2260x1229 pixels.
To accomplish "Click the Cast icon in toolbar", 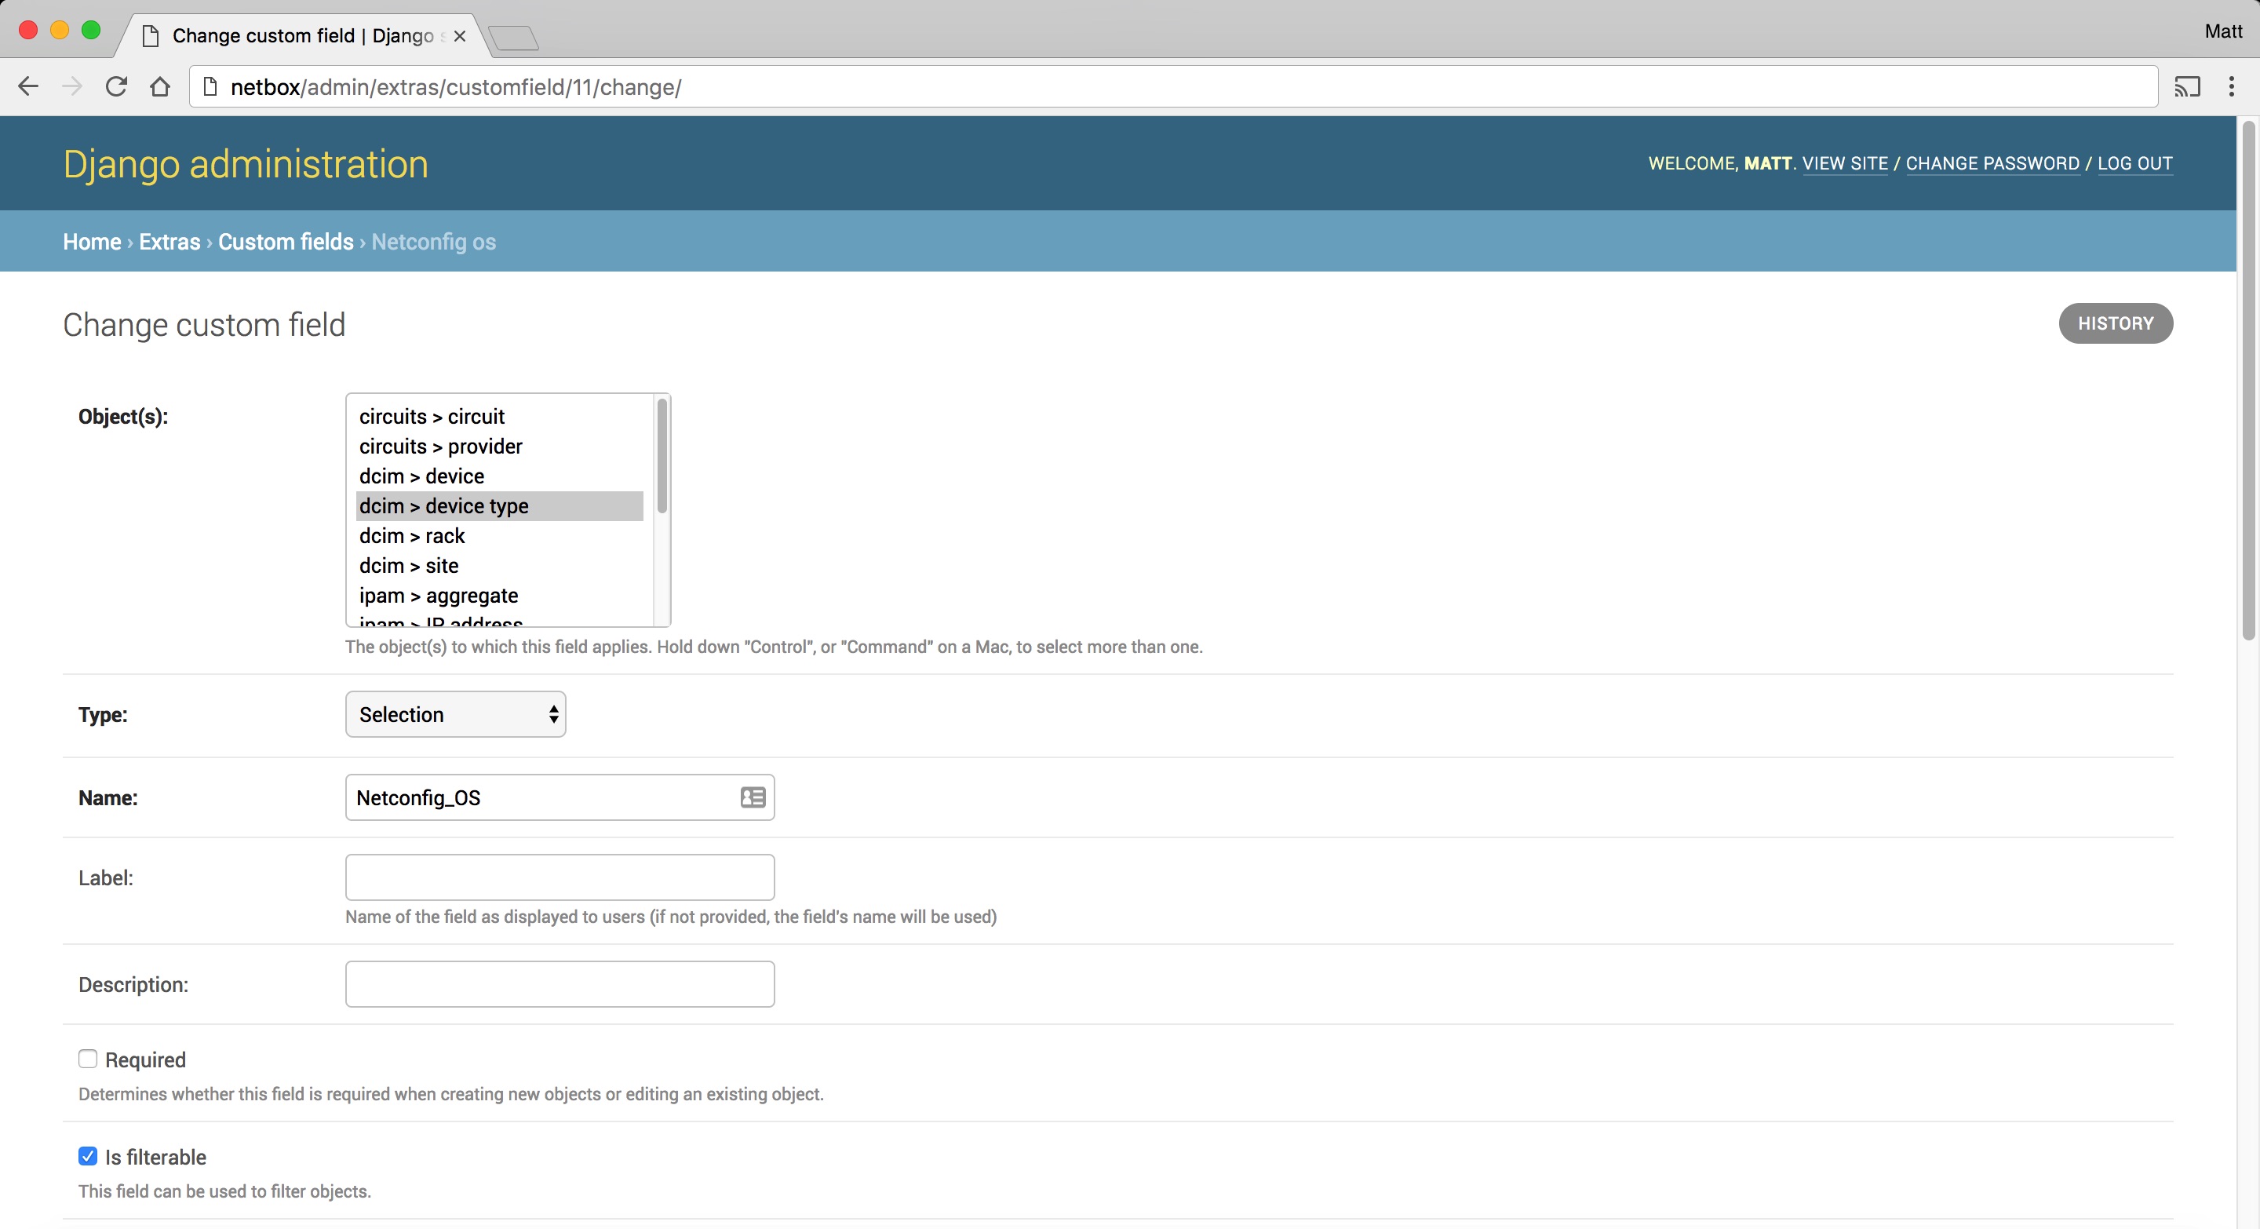I will (2187, 87).
